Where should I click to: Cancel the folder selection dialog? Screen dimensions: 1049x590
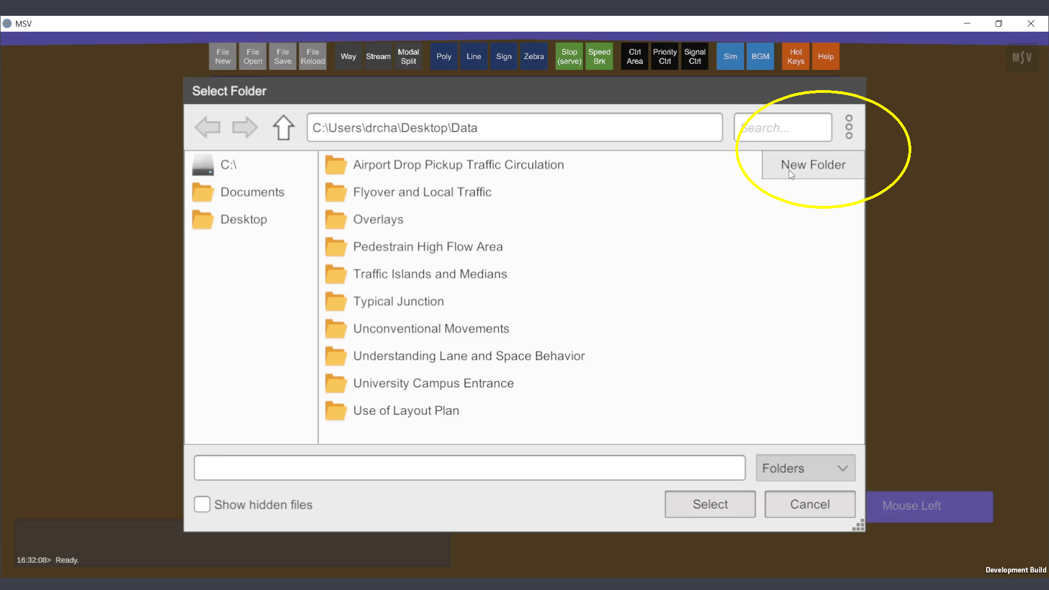[x=809, y=504]
